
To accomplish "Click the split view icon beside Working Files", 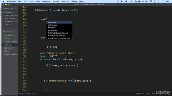I will tap(16, 8).
